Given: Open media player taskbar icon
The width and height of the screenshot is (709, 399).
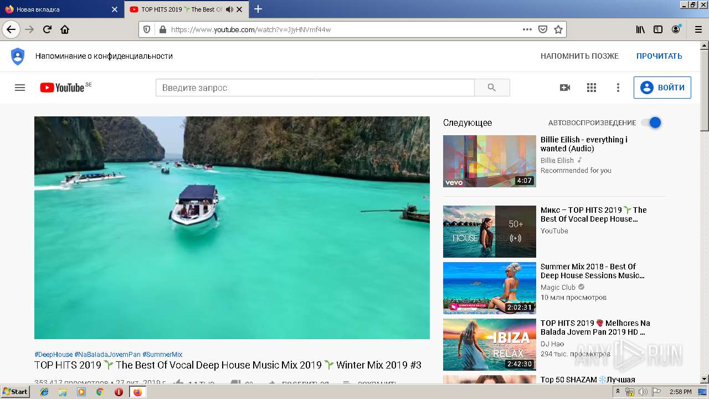Looking at the screenshot, I should pos(81,392).
